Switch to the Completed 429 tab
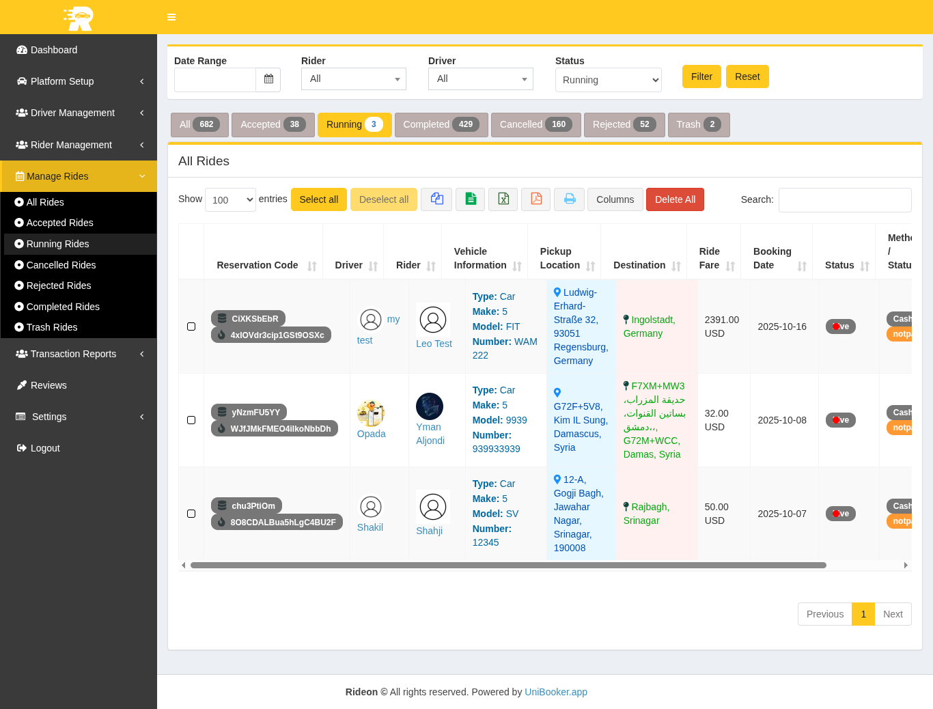This screenshot has height=709, width=933. (441, 124)
